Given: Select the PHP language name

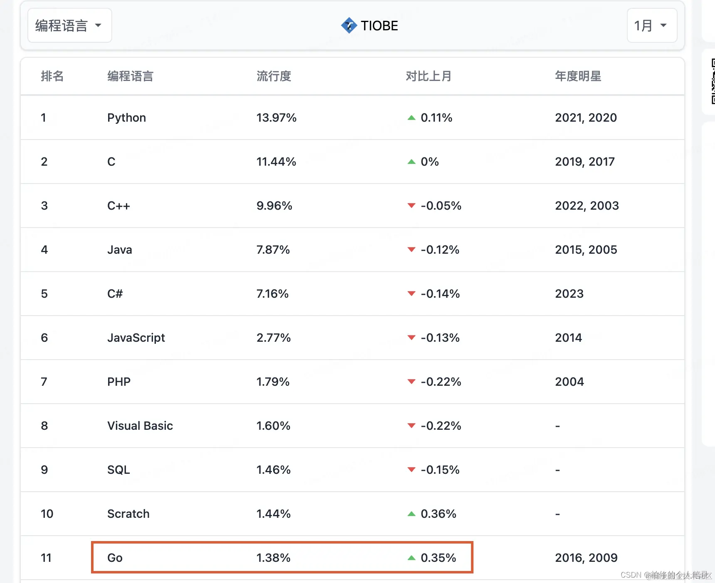Looking at the screenshot, I should click(119, 382).
